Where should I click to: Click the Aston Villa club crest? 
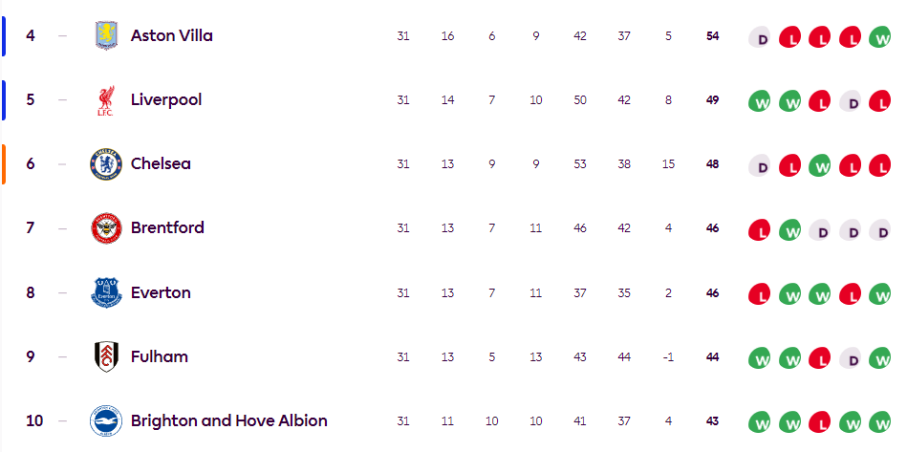[x=106, y=36]
